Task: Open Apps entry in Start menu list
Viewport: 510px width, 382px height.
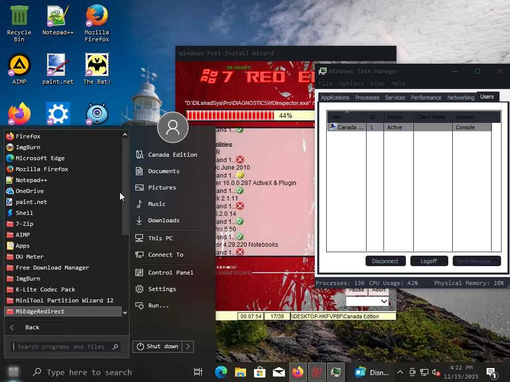Action: (63, 246)
